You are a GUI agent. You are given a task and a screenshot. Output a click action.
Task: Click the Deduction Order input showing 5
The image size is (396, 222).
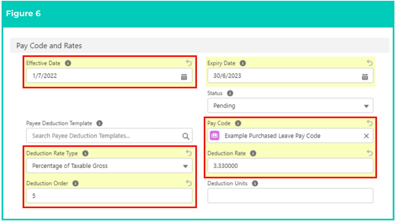110,196
